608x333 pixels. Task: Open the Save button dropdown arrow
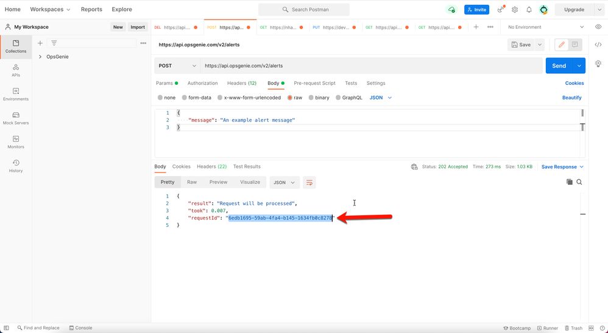pyautogui.click(x=539, y=45)
